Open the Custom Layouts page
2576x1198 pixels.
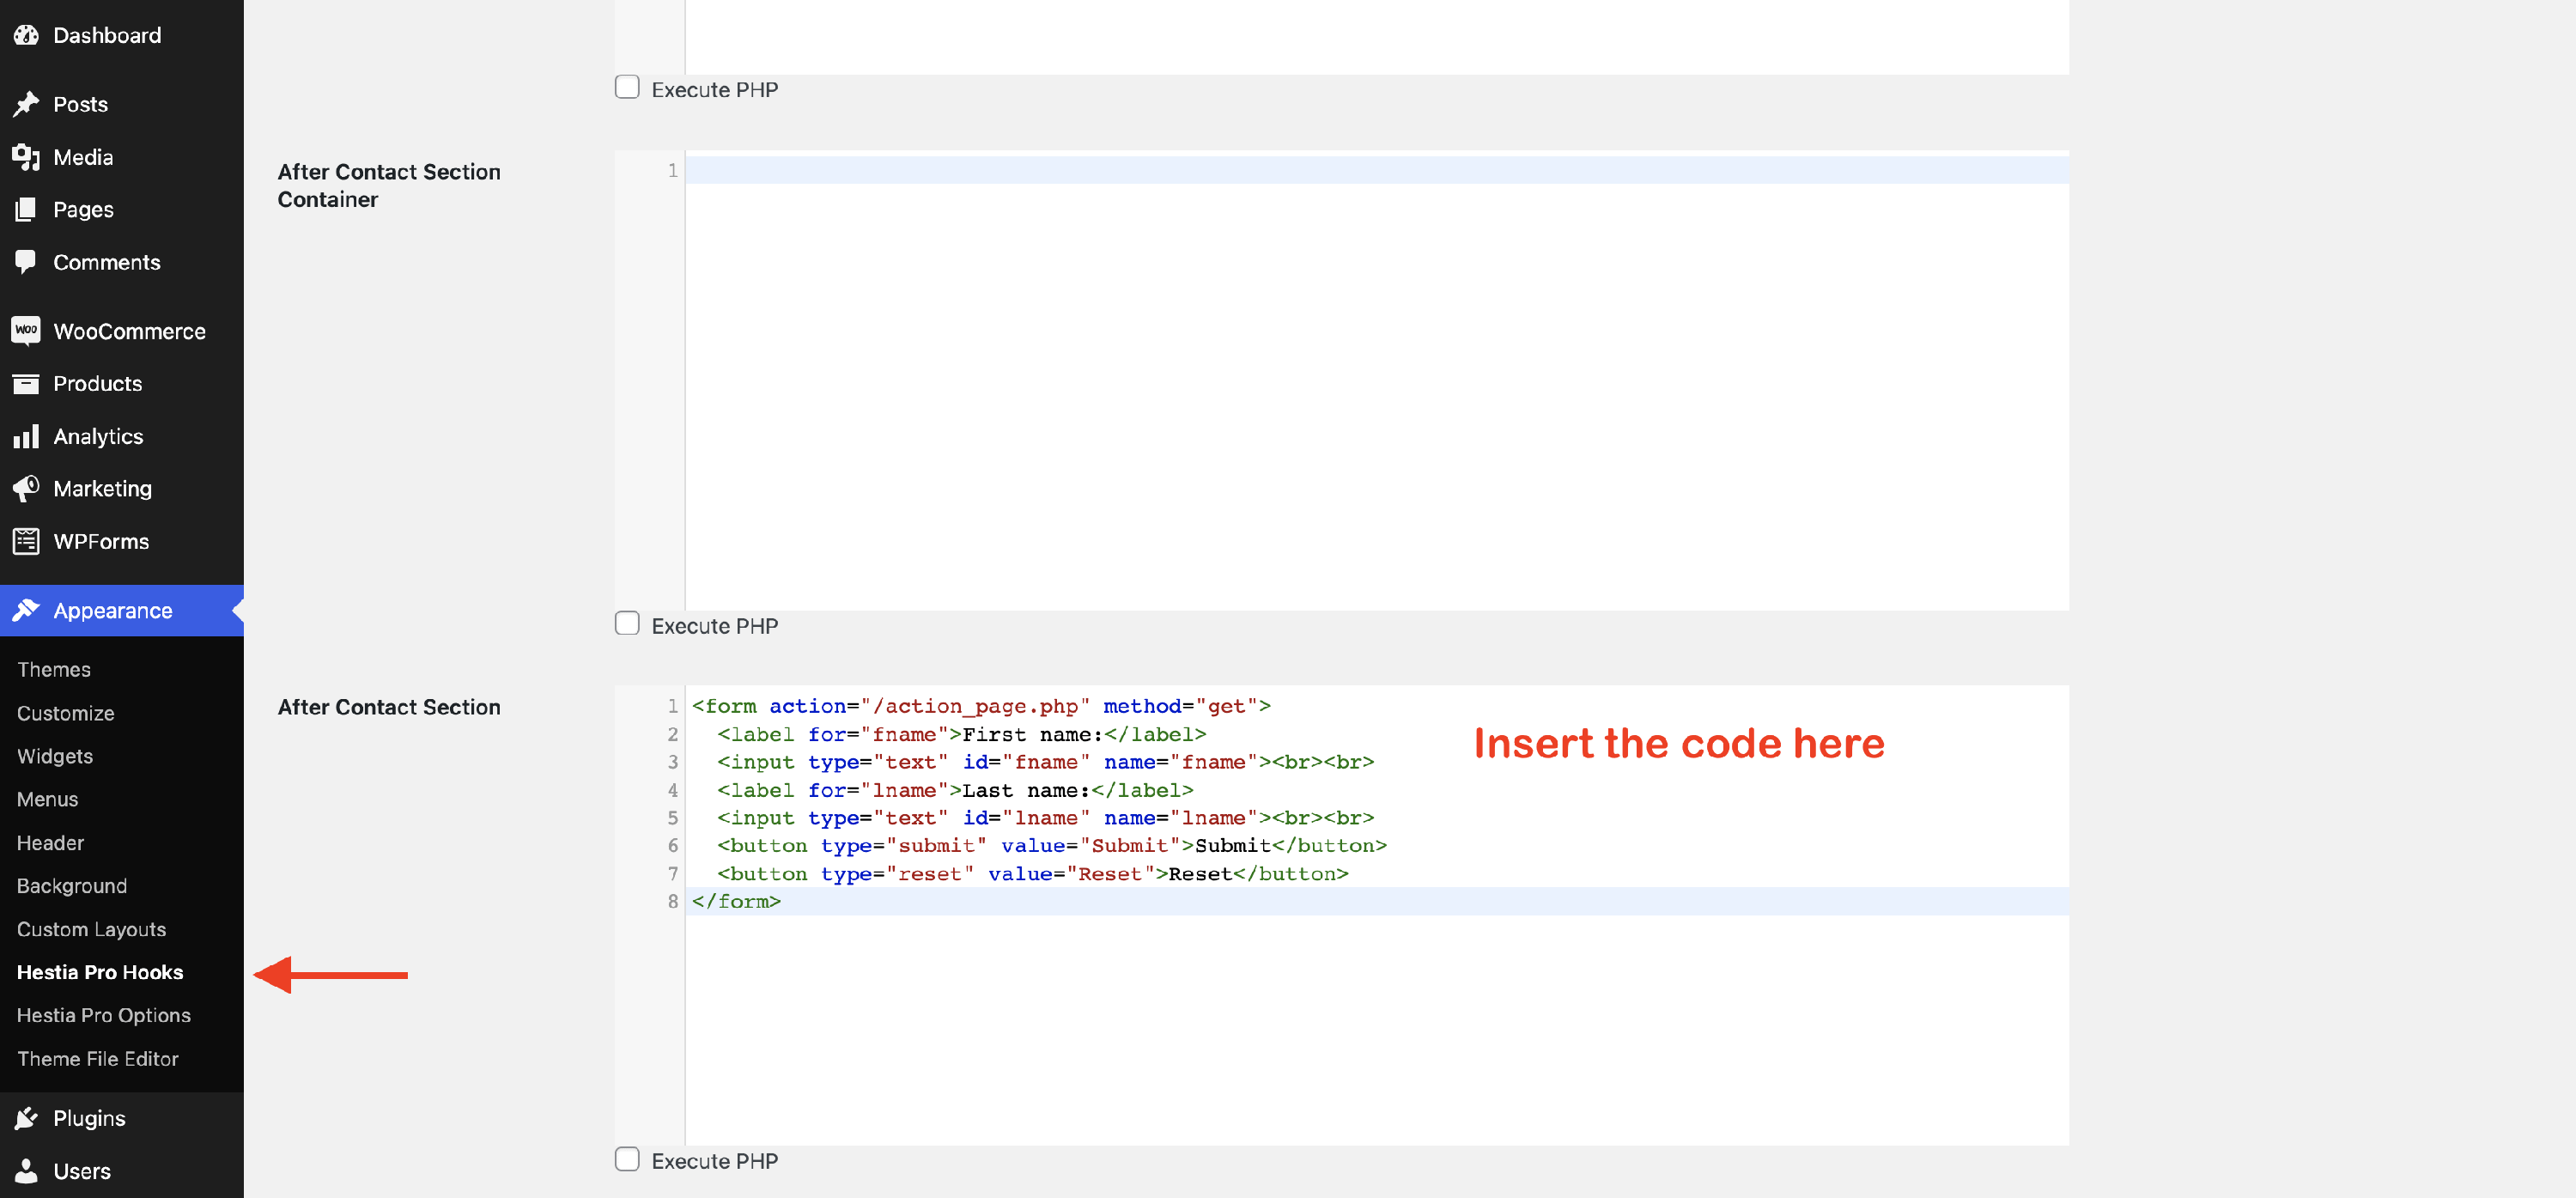click(91, 929)
